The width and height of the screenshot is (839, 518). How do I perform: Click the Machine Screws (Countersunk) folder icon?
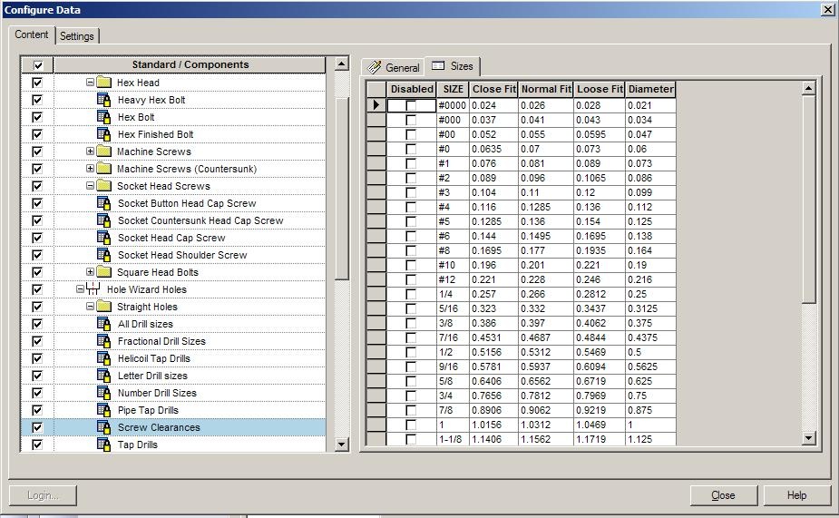[x=103, y=169]
